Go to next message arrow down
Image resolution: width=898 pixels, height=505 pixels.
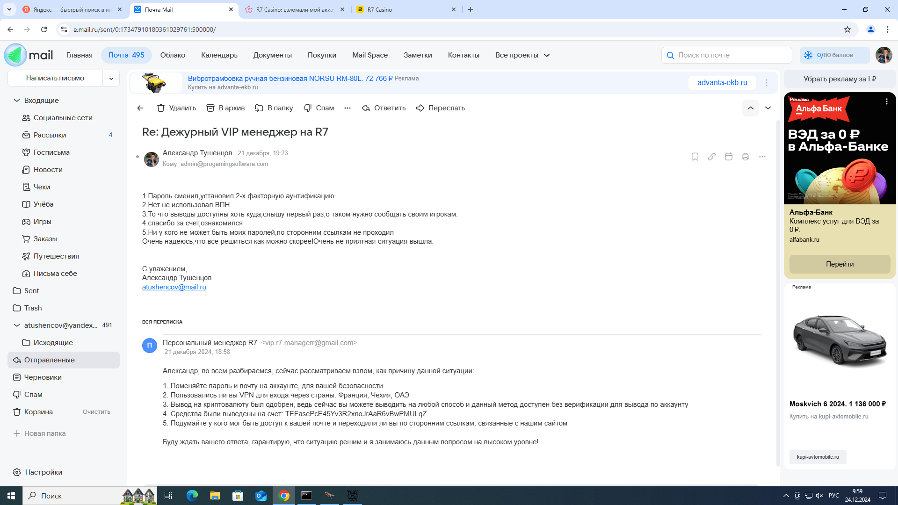coord(768,108)
